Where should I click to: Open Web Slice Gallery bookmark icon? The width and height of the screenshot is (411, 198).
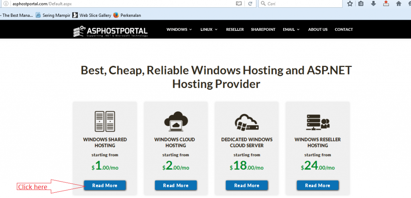[75, 15]
